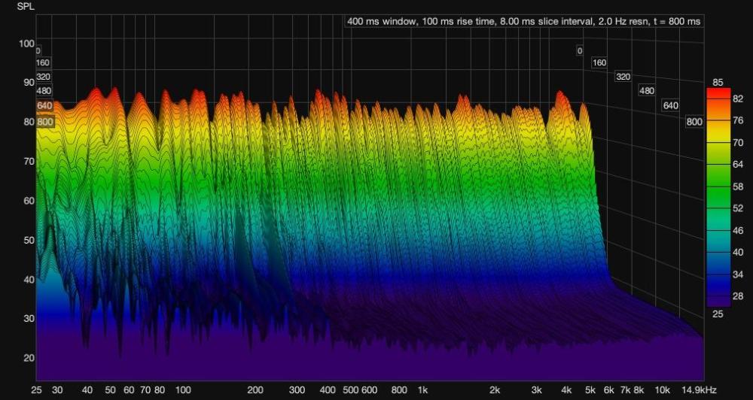The width and height of the screenshot is (753, 400).
Task: Select the 8k frequency label
Action: (639, 390)
